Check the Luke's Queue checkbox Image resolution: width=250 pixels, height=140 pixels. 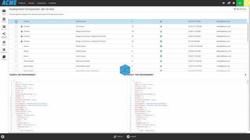click(x=16, y=56)
